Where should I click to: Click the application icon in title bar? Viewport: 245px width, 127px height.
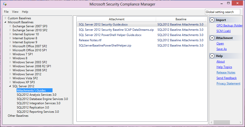click(x=5, y=4)
